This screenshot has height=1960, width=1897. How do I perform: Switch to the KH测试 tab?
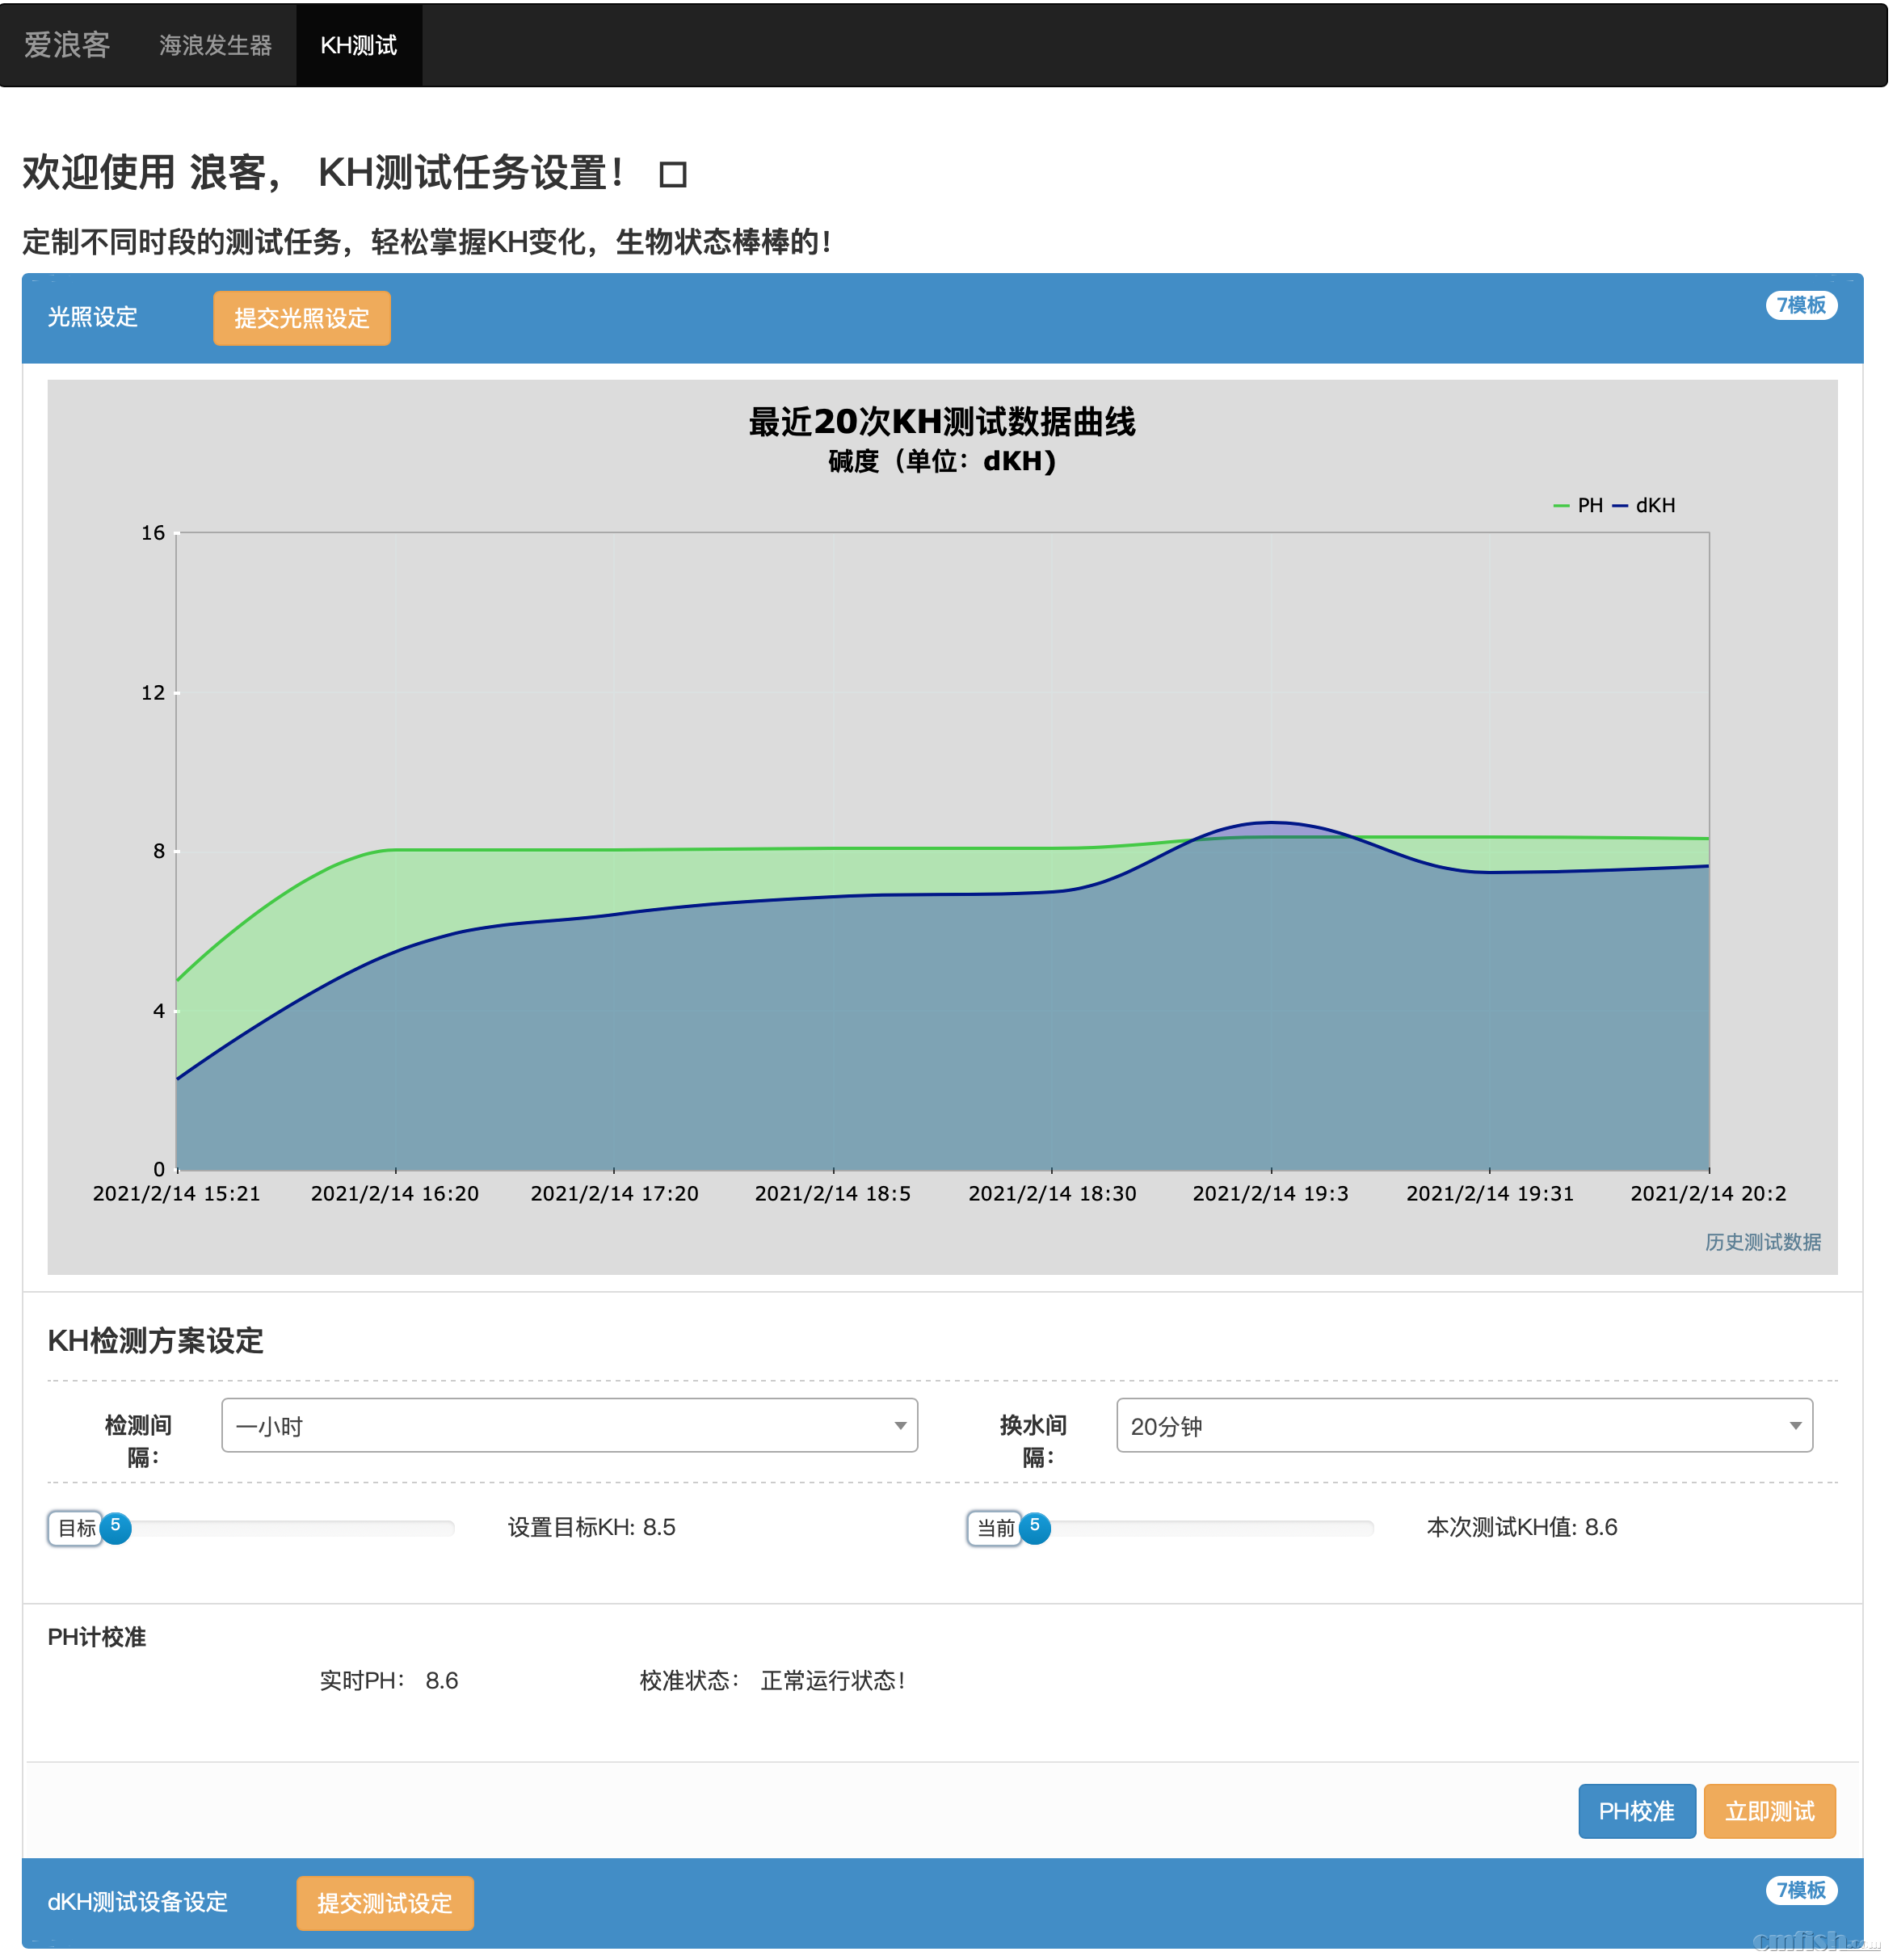pyautogui.click(x=358, y=45)
